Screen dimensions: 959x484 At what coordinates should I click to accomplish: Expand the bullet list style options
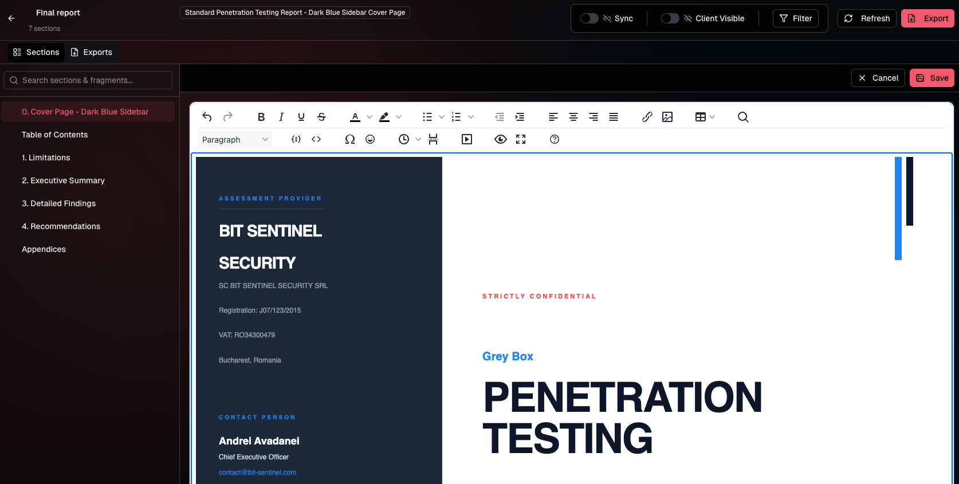tap(442, 117)
